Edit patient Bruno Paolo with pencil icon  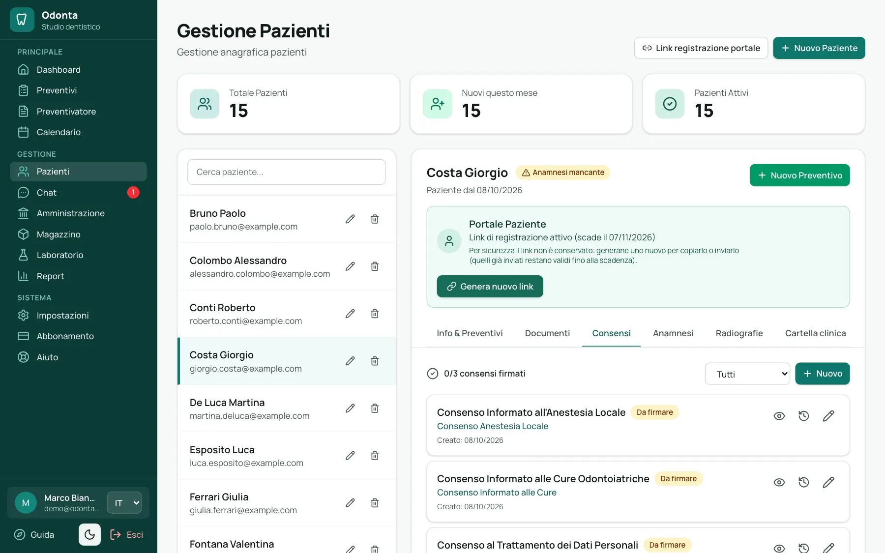click(x=350, y=219)
